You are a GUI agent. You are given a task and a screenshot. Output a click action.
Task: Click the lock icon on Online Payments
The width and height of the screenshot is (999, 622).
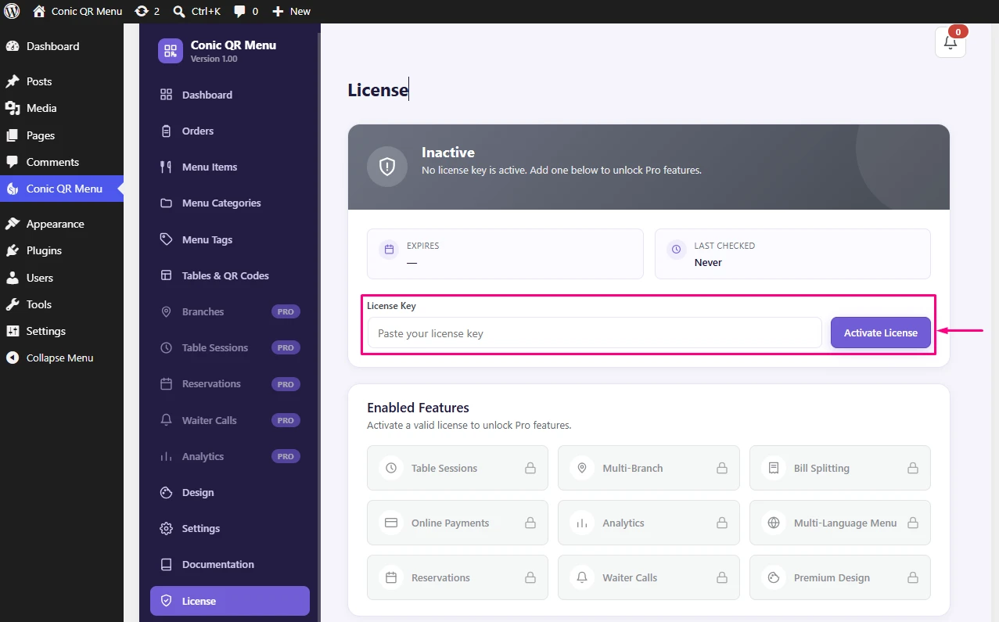[530, 523]
